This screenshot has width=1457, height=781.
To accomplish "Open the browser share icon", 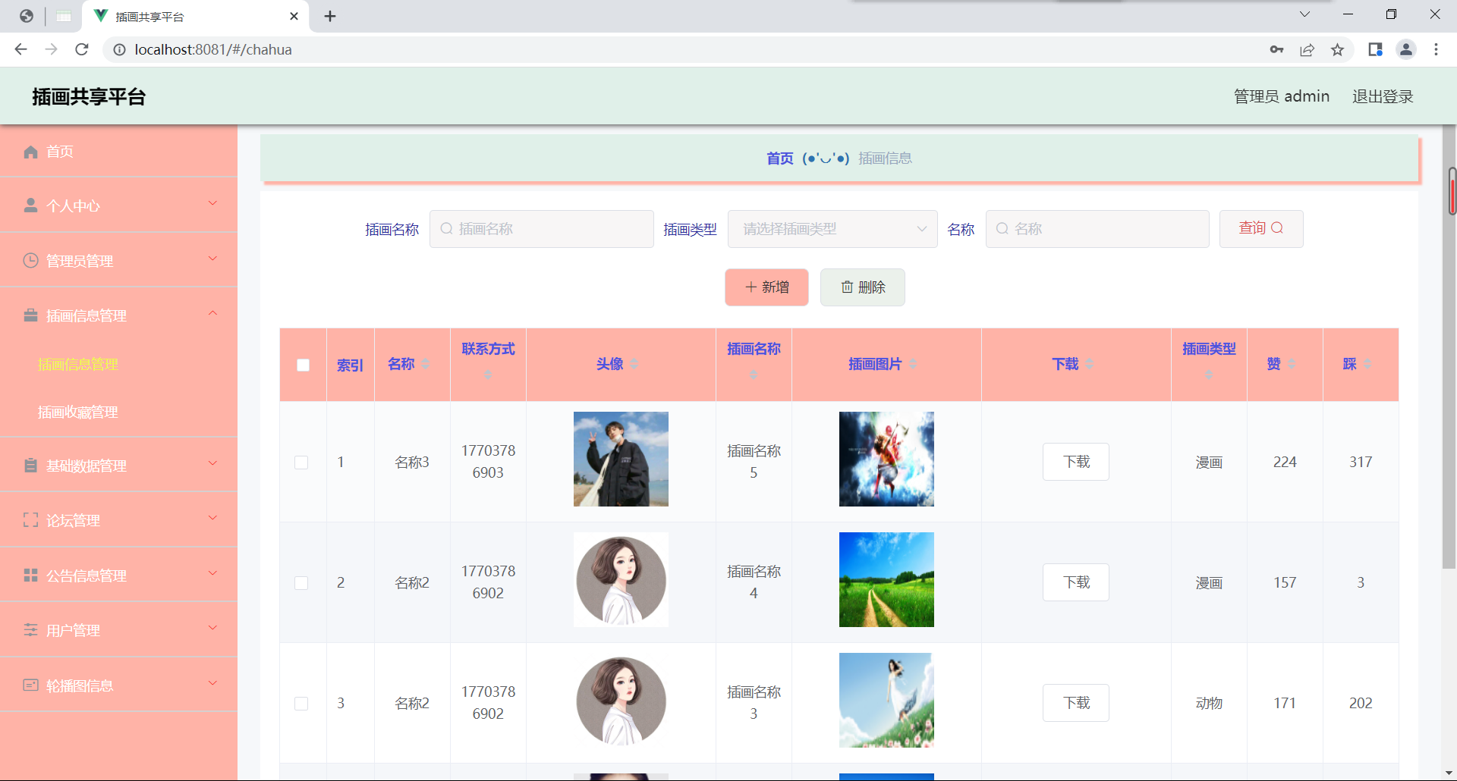I will click(x=1307, y=49).
